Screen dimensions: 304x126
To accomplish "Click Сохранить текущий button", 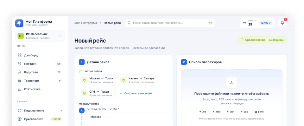I will pos(136,93).
